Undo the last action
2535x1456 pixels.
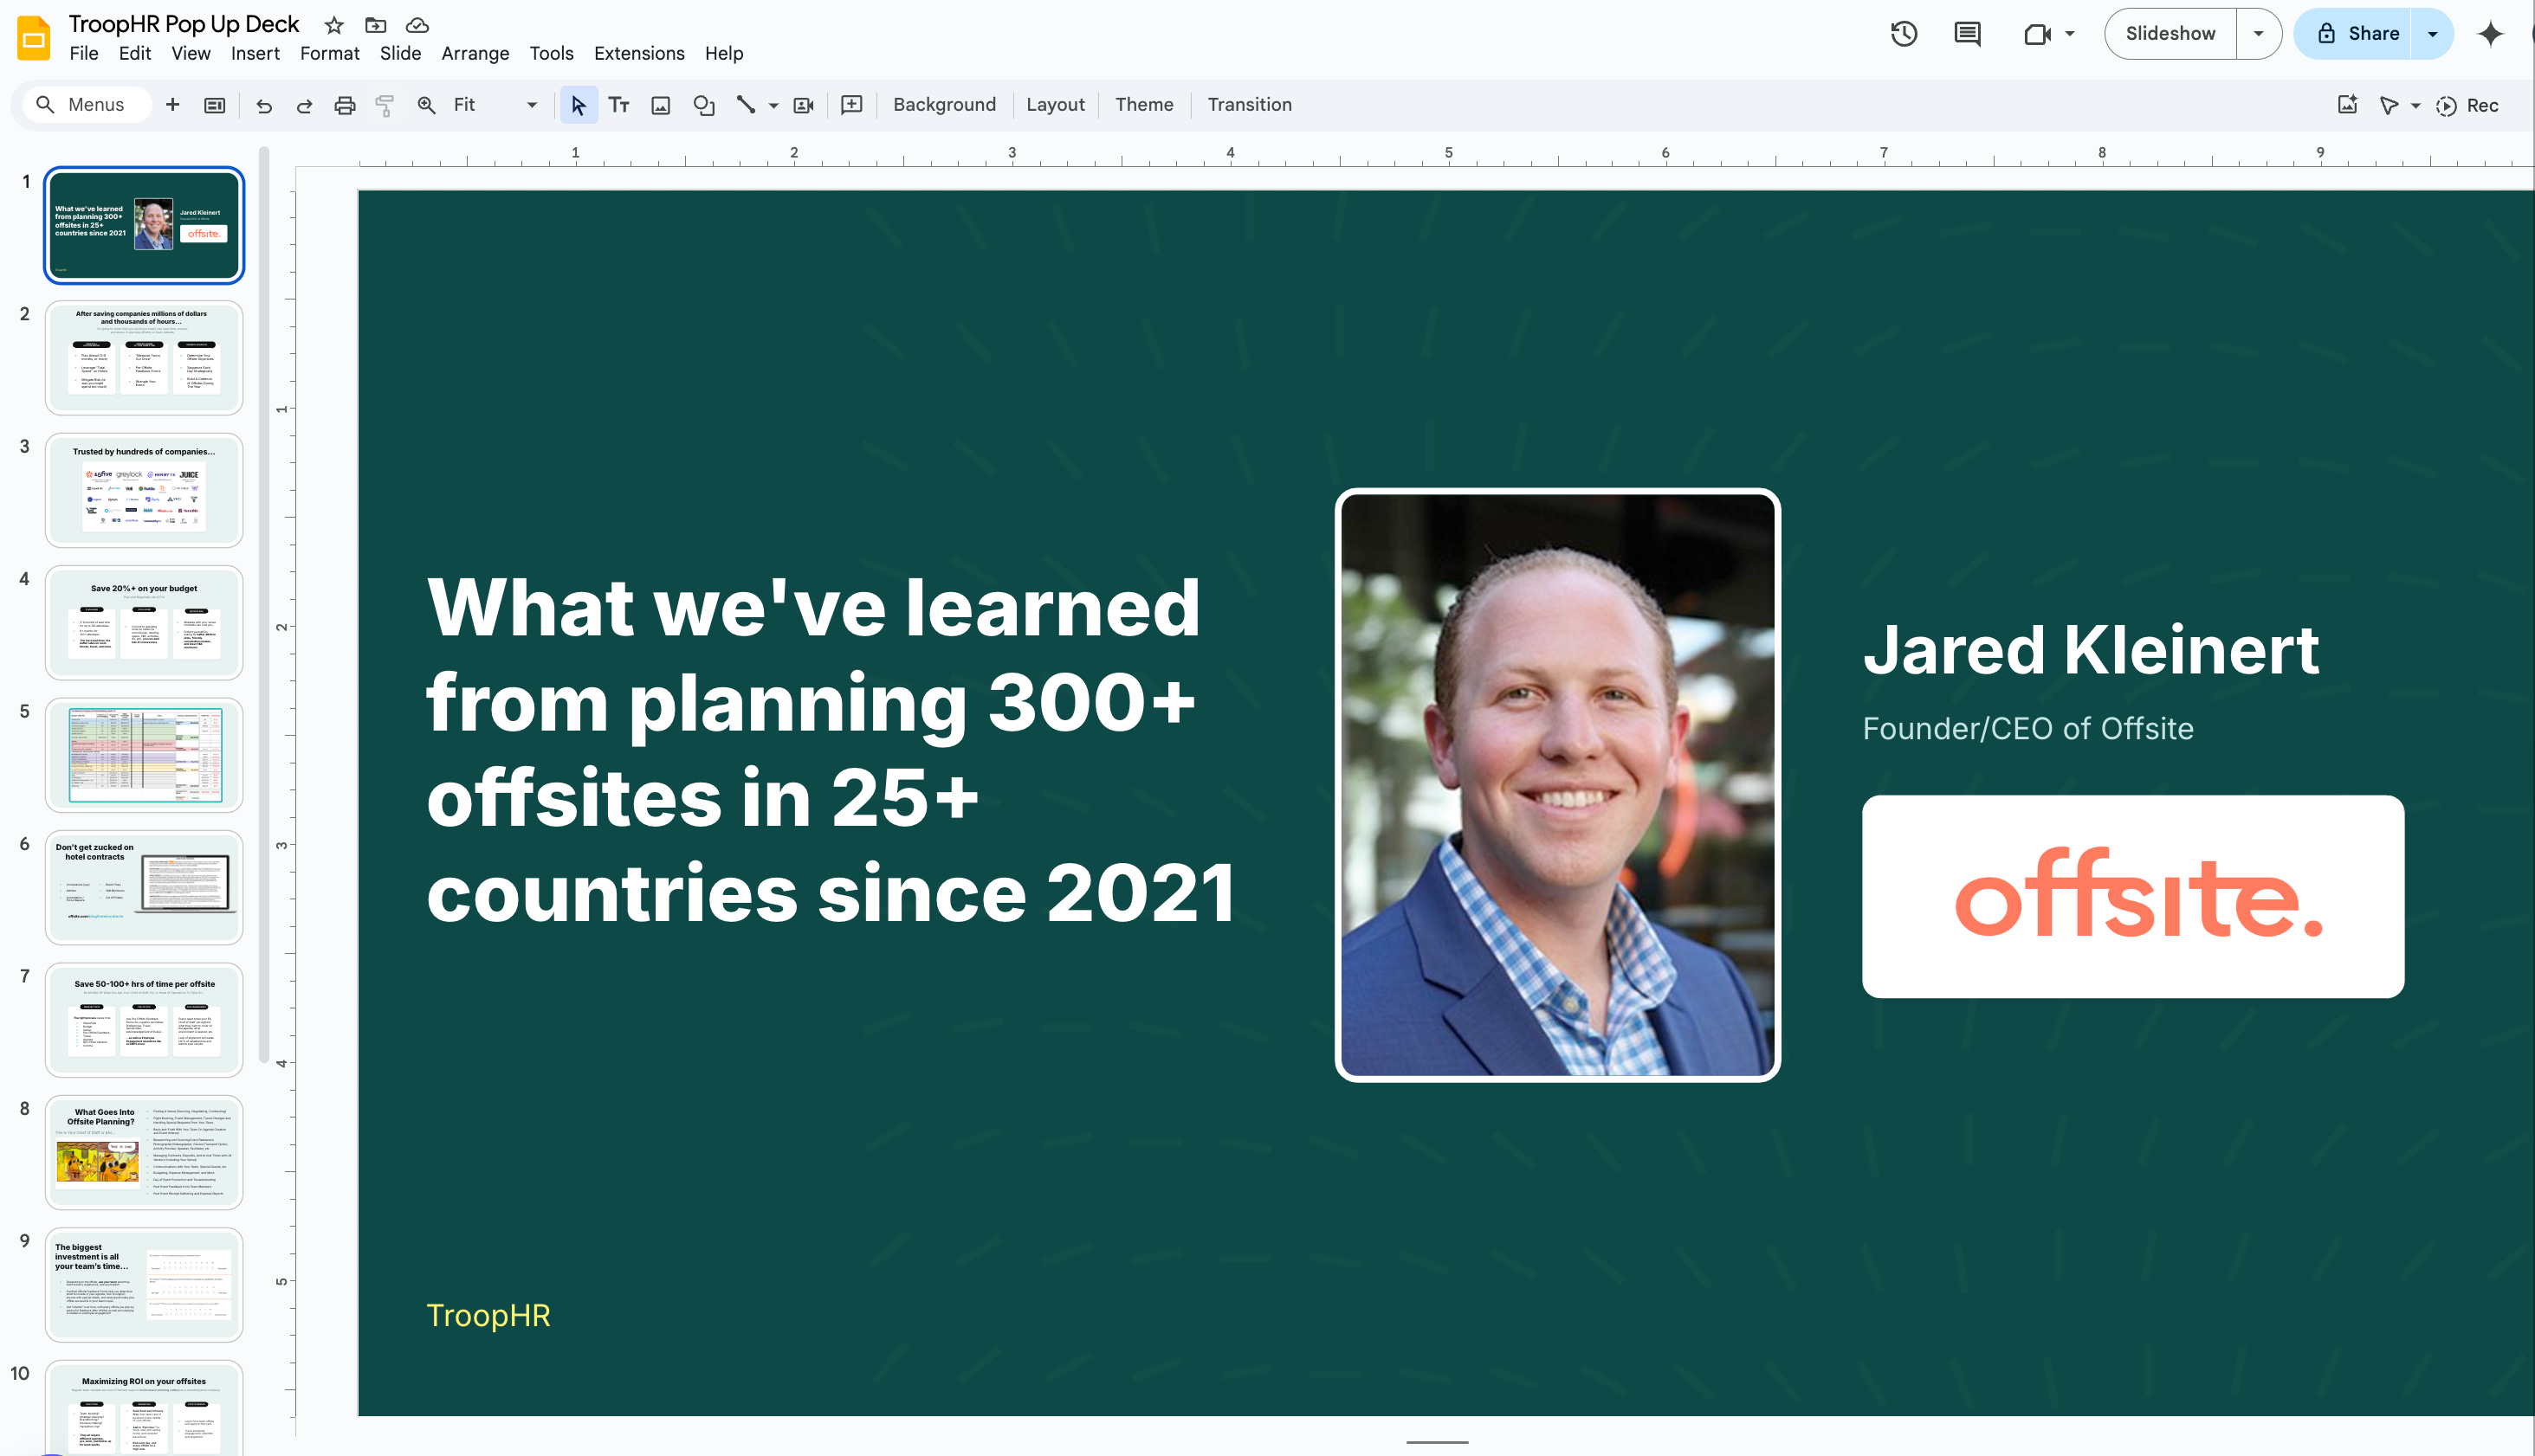click(x=264, y=105)
